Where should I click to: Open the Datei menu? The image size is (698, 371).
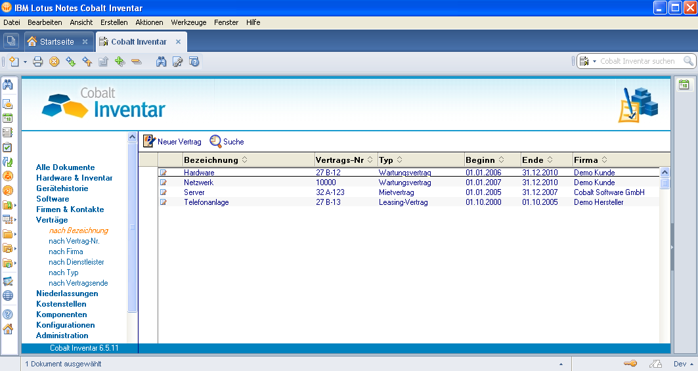click(x=12, y=22)
